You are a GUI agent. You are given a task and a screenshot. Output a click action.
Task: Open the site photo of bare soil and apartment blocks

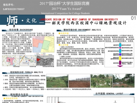(x=79, y=81)
